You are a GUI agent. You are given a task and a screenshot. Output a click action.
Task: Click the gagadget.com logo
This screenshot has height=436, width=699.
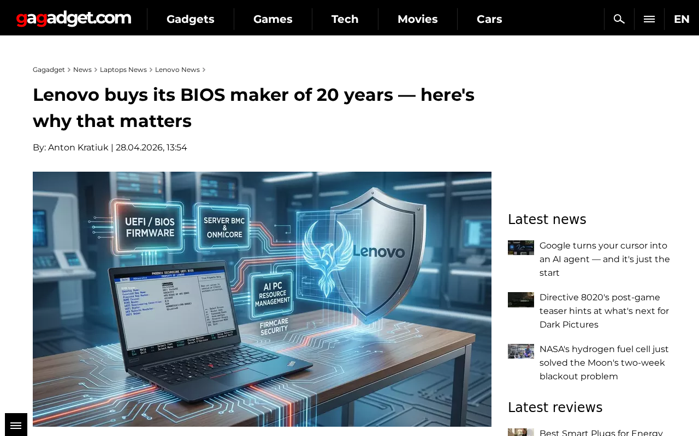tap(74, 19)
